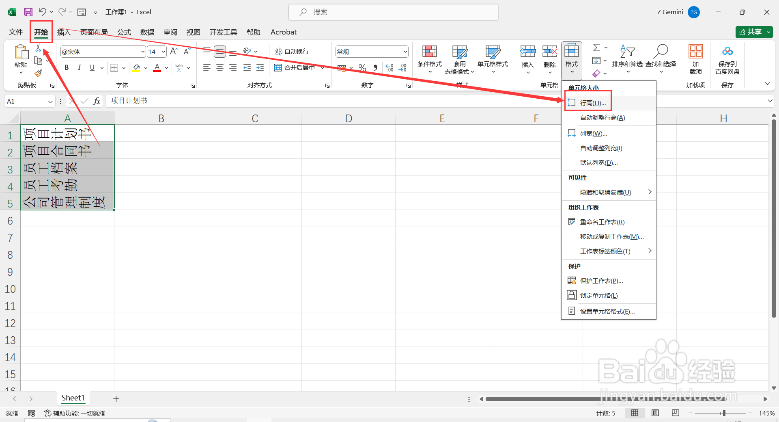Screen dimensions: 779x422
Task: Click Protect Sheet (保护工作表)
Action: click(x=609, y=281)
